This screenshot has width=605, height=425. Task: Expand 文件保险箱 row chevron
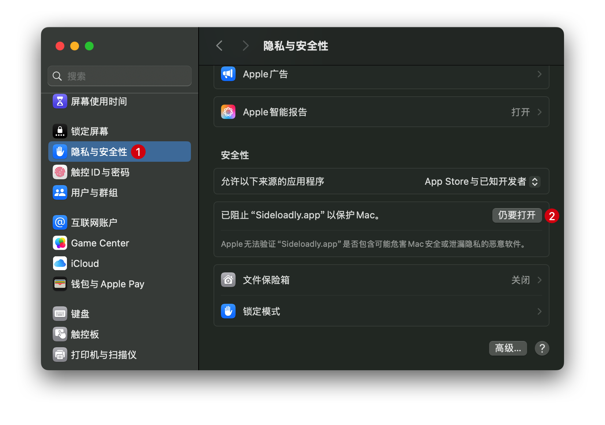pyautogui.click(x=540, y=280)
